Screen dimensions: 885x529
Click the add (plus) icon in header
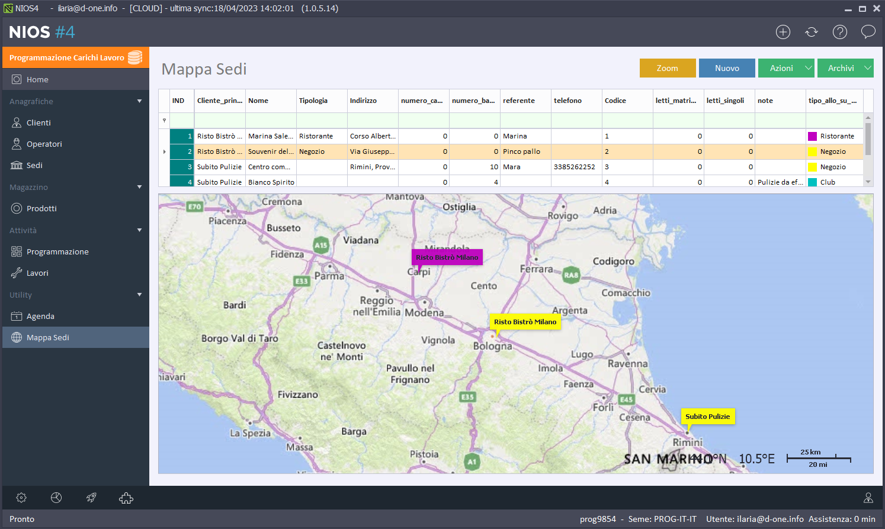click(783, 32)
